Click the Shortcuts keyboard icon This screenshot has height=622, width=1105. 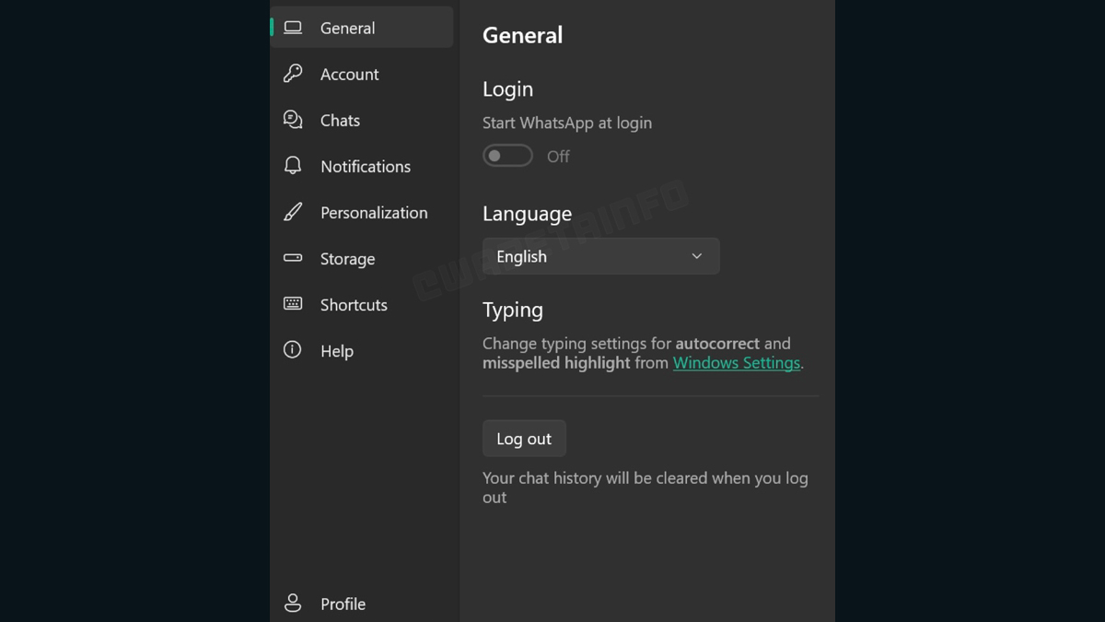293,304
